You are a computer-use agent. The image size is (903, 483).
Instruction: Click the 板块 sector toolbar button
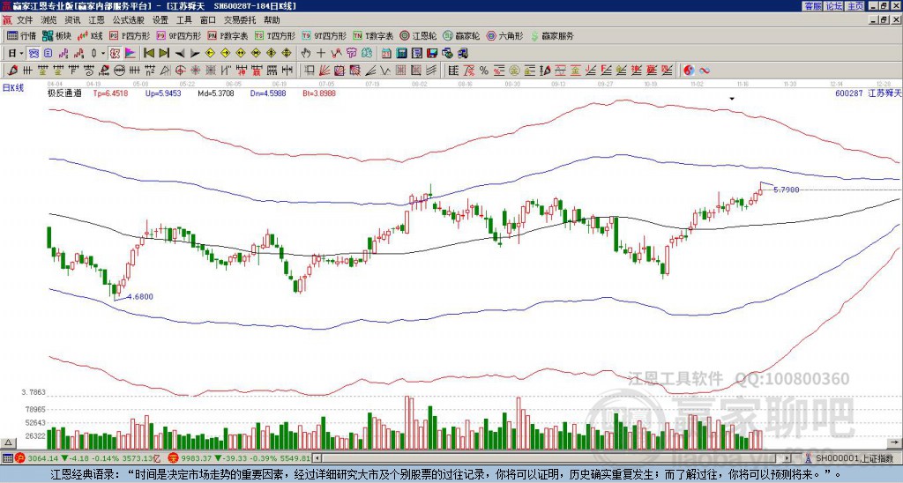pos(56,35)
